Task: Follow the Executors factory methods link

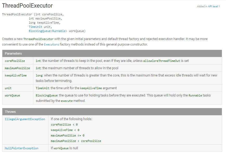Action: click(51, 44)
